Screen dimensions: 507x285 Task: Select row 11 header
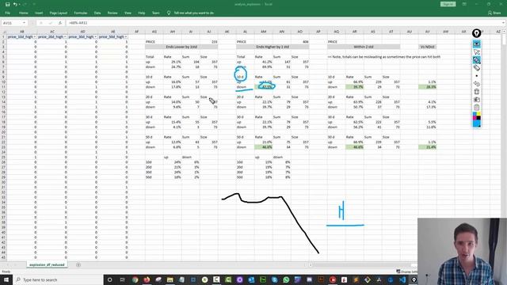[3, 87]
